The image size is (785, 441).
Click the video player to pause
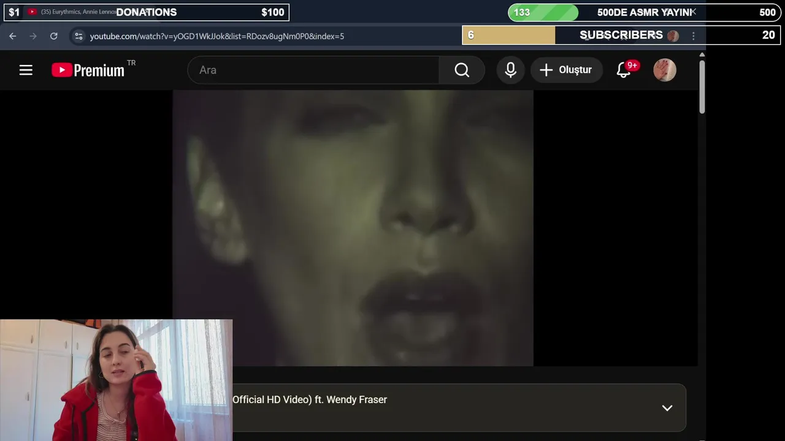pyautogui.click(x=353, y=228)
